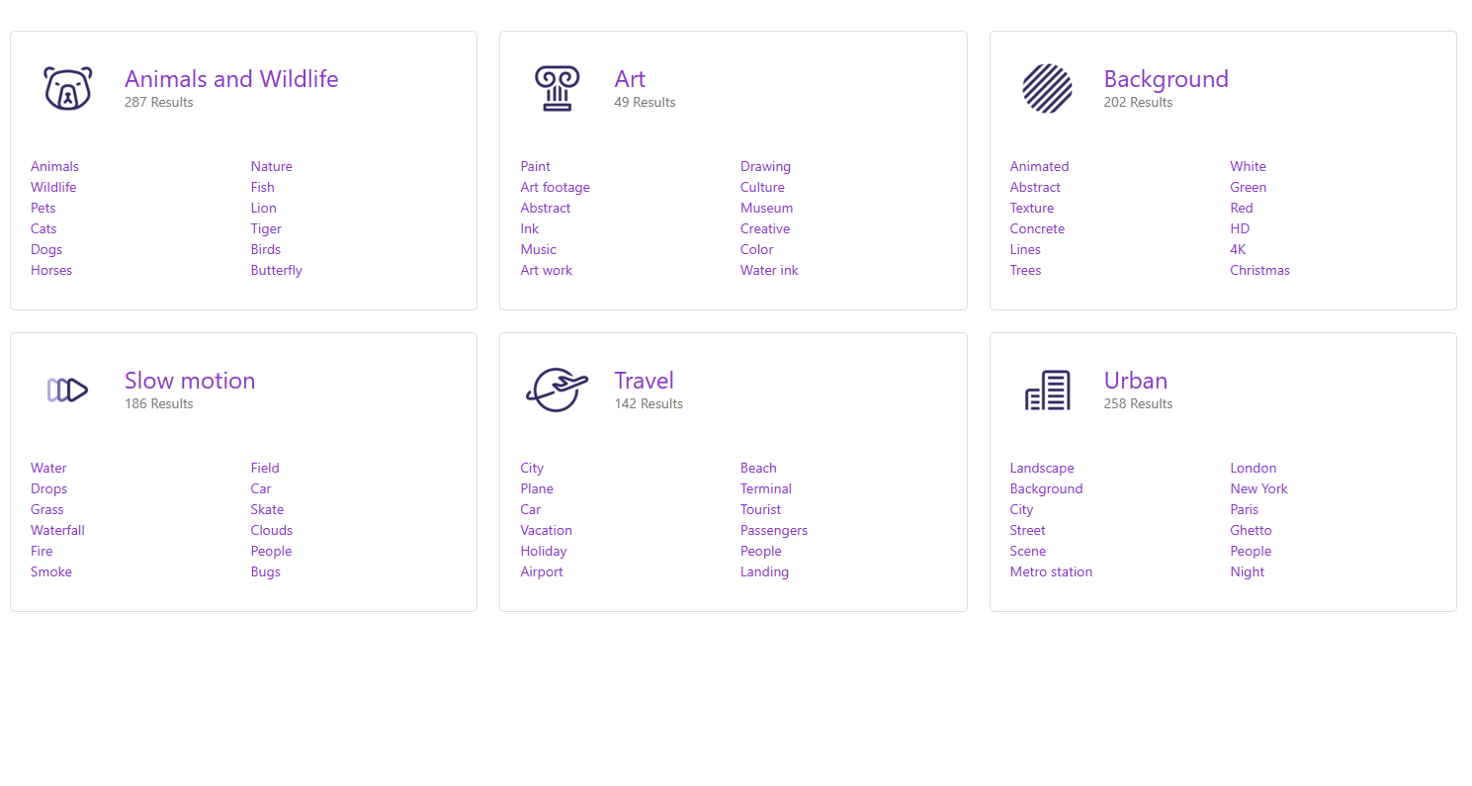
Task: Click the Metro station tag link
Action: point(1051,571)
